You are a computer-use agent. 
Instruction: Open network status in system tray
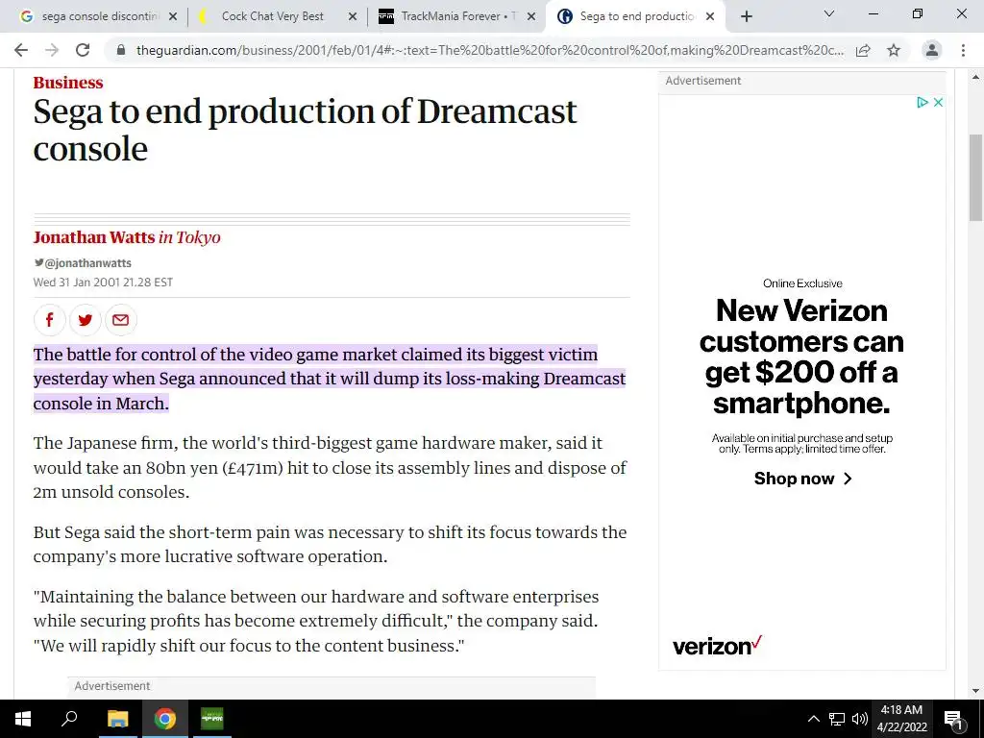[837, 719]
